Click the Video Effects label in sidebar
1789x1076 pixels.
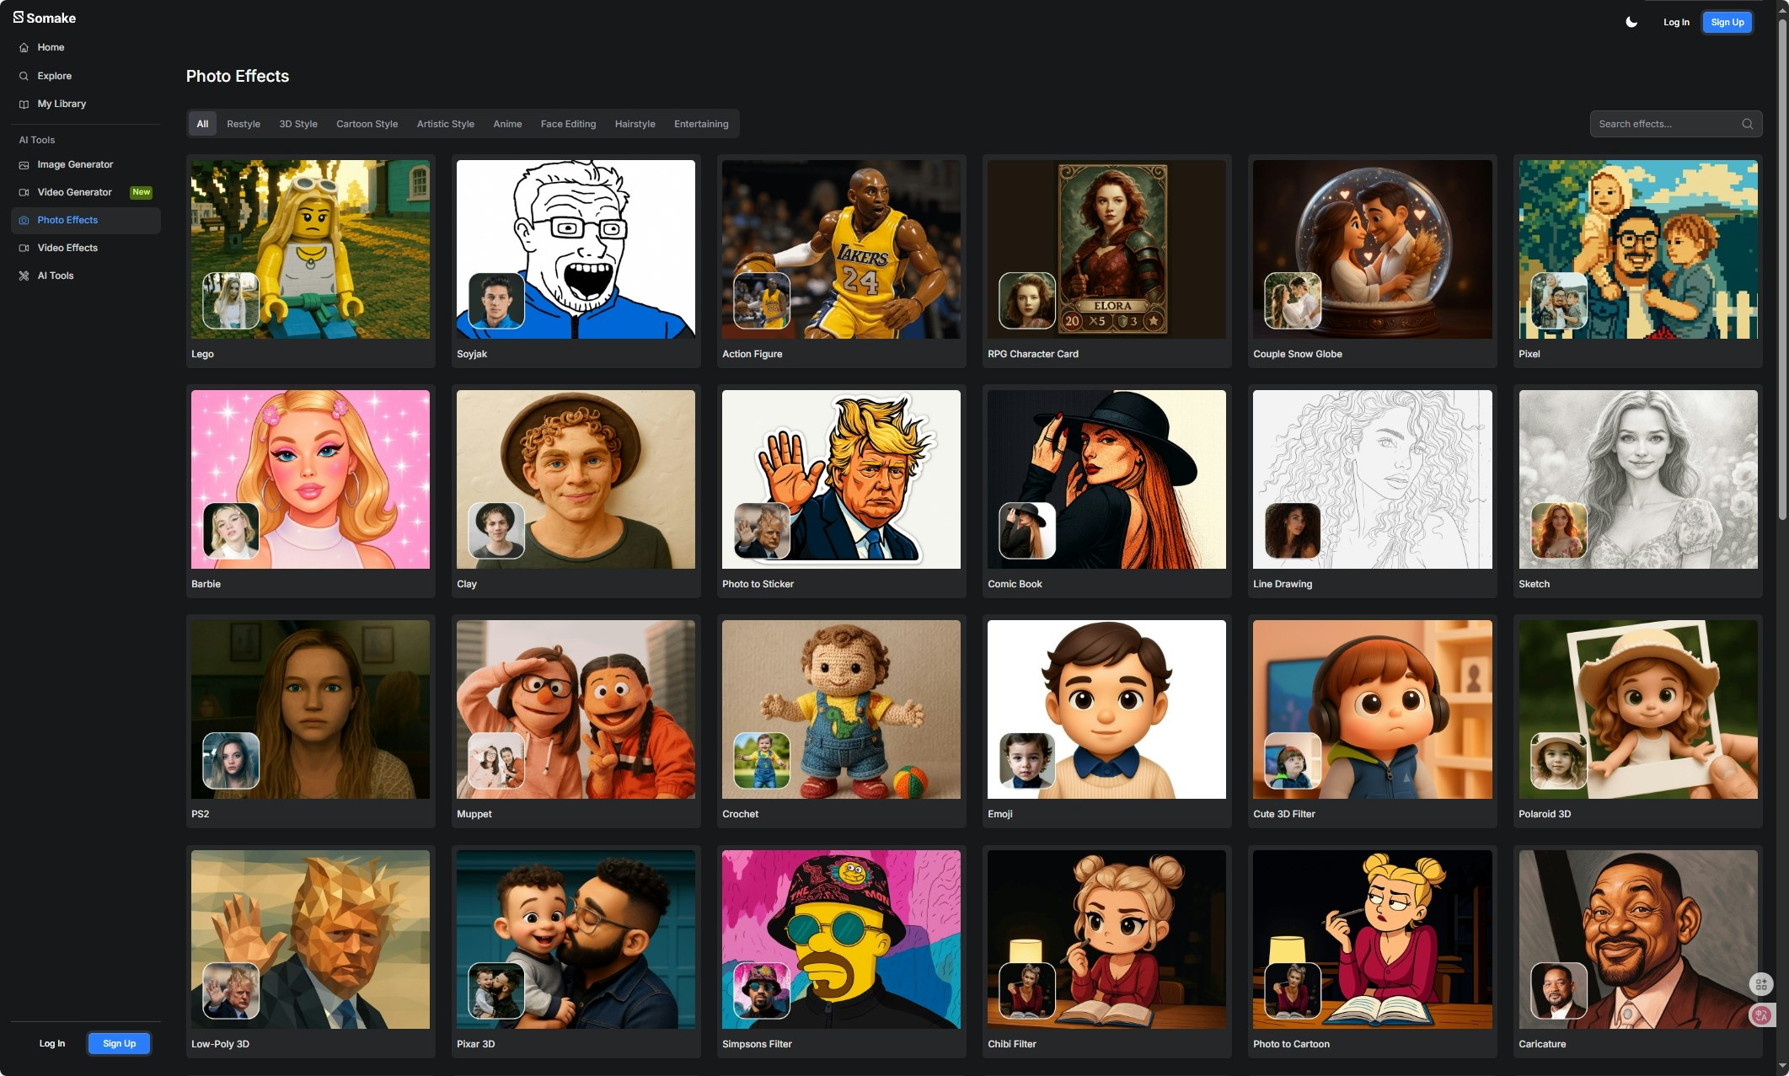(x=67, y=249)
